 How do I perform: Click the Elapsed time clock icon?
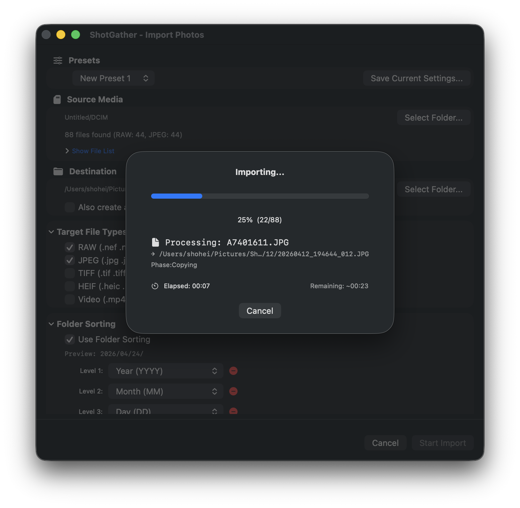[x=155, y=286]
